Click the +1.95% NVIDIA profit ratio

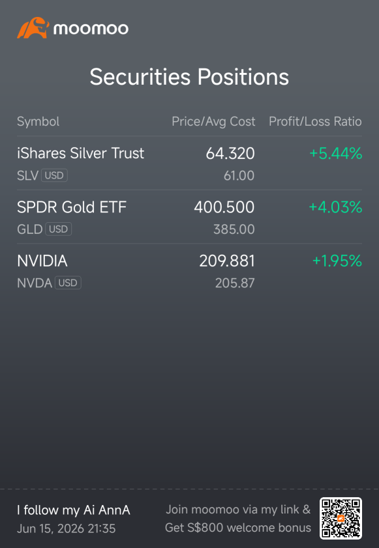point(337,261)
